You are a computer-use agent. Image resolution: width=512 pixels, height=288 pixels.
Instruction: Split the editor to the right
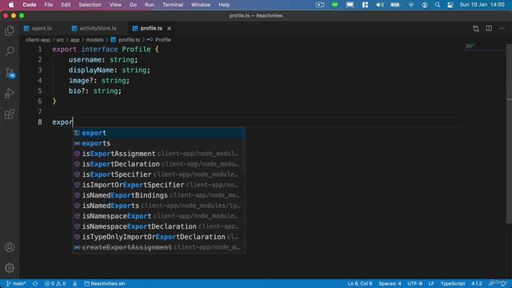tap(489, 29)
